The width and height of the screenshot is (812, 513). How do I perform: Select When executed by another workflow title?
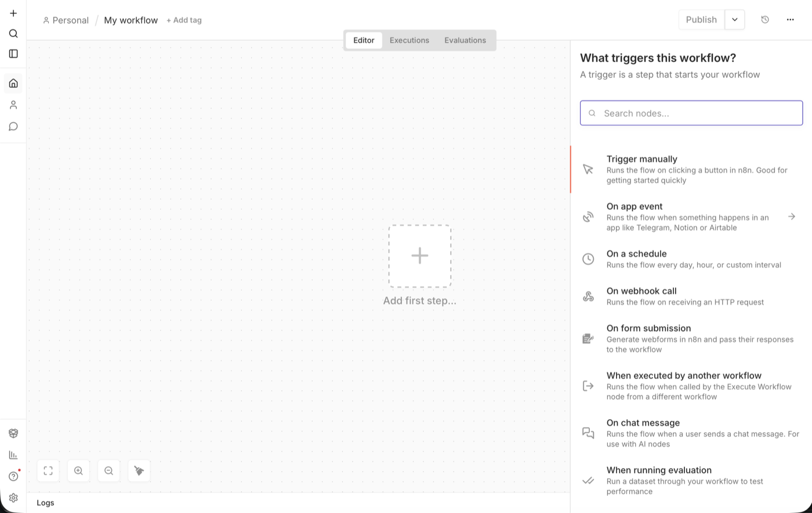point(684,376)
